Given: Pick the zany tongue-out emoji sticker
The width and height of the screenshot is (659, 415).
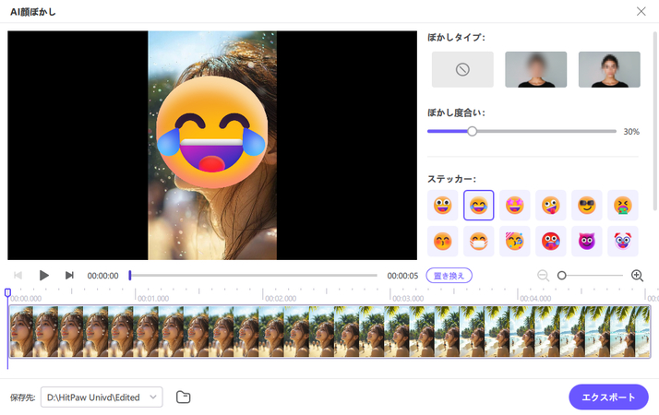Looking at the screenshot, I should coord(551,205).
